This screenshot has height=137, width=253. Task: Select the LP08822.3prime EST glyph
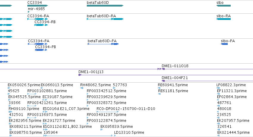coord(218,88)
